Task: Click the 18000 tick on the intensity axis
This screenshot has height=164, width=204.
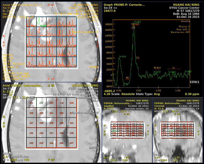Action: [x=109, y=24]
